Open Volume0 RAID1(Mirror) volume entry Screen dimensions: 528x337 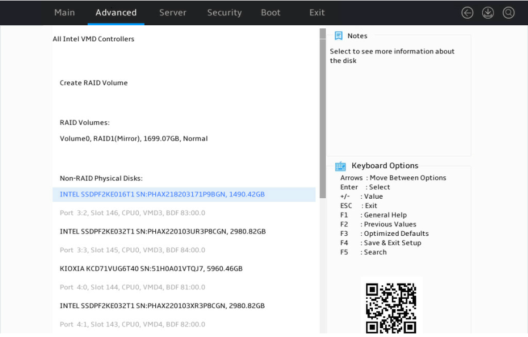click(133, 138)
